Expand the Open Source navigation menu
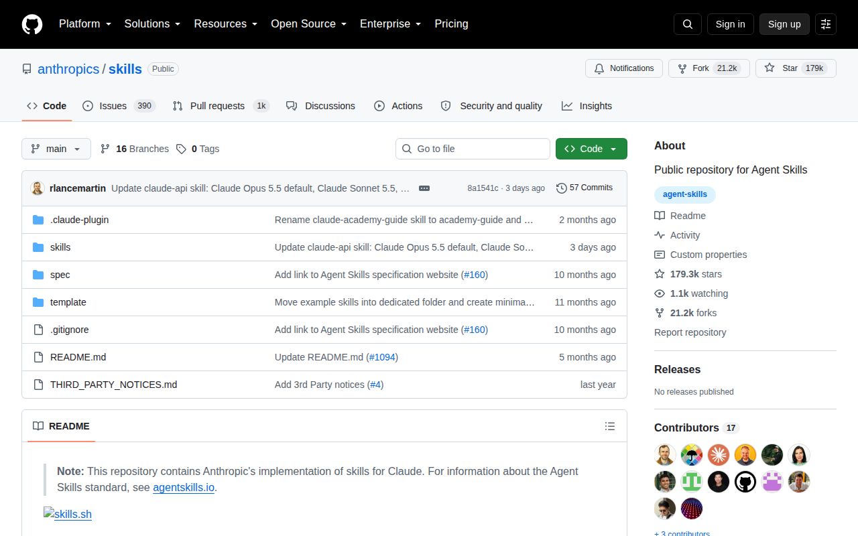Screen dimensions: 858x536 (x=309, y=24)
